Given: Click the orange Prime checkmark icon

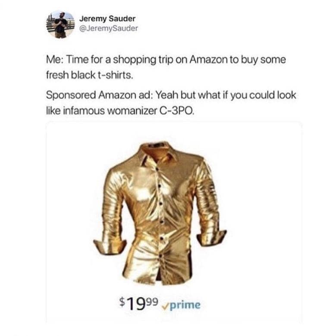Looking at the screenshot, I should click(166, 306).
